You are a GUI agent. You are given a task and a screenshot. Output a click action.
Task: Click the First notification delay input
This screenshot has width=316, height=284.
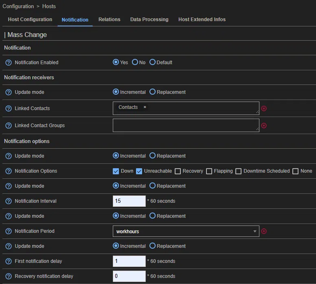(x=129, y=261)
